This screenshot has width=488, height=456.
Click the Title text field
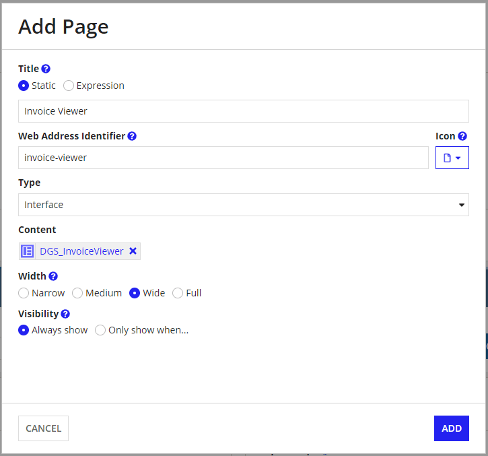coord(243,111)
